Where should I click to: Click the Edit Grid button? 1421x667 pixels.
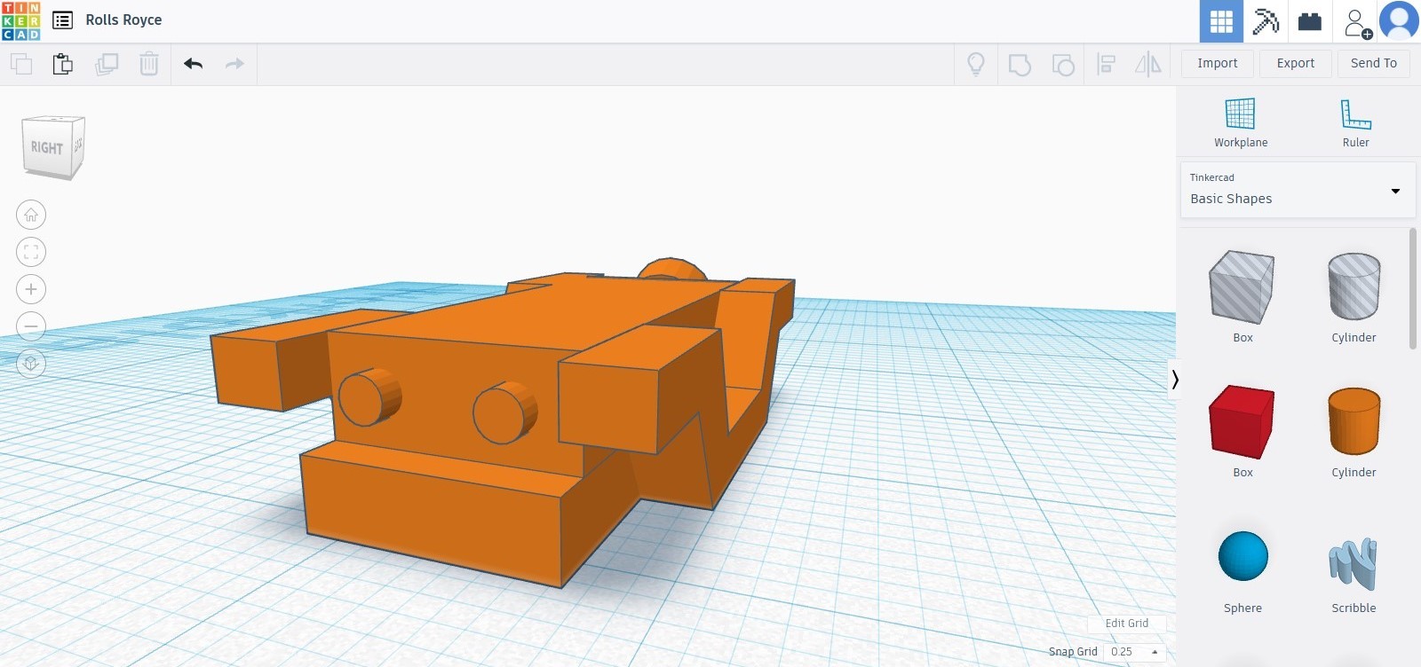(1126, 624)
